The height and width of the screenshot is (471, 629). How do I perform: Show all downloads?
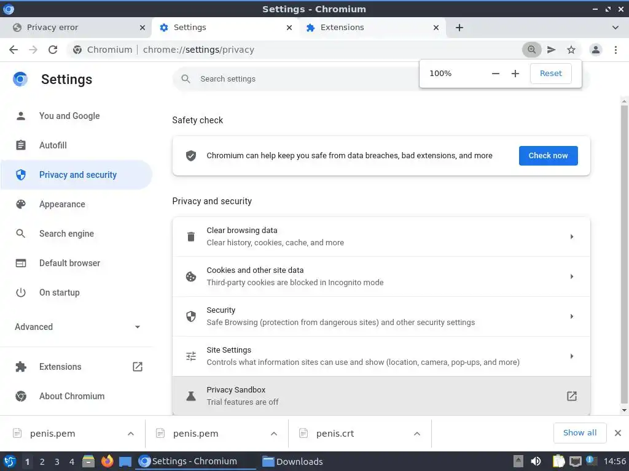[x=580, y=433]
